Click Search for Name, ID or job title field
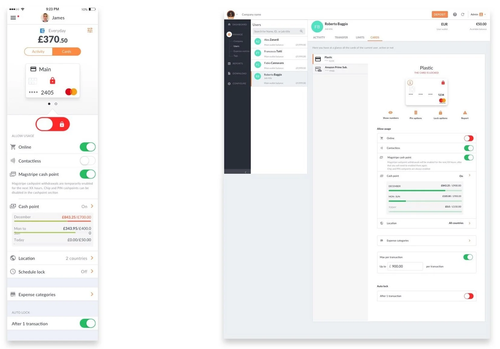The image size is (500, 349). tap(279, 31)
